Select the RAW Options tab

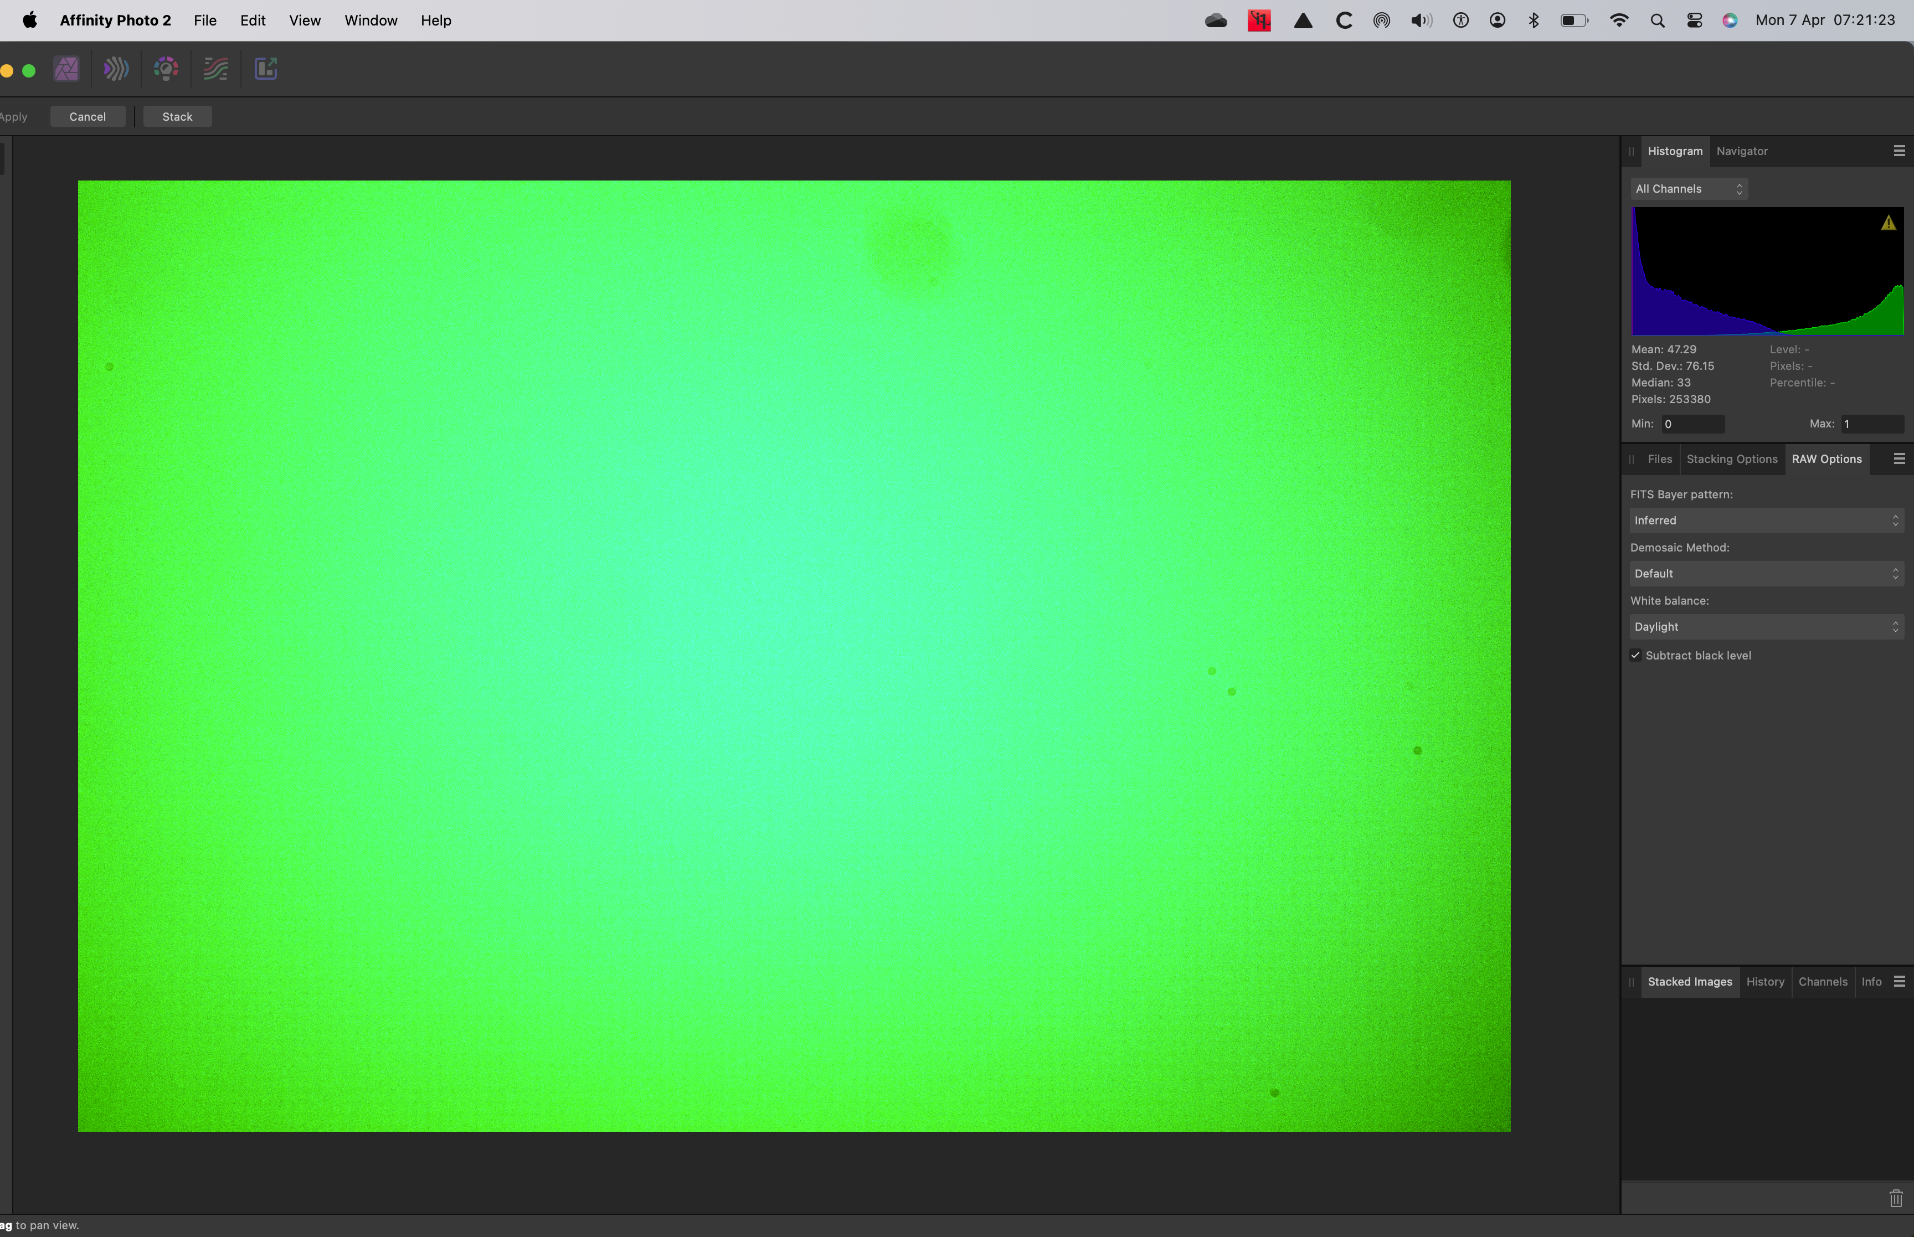(1826, 458)
